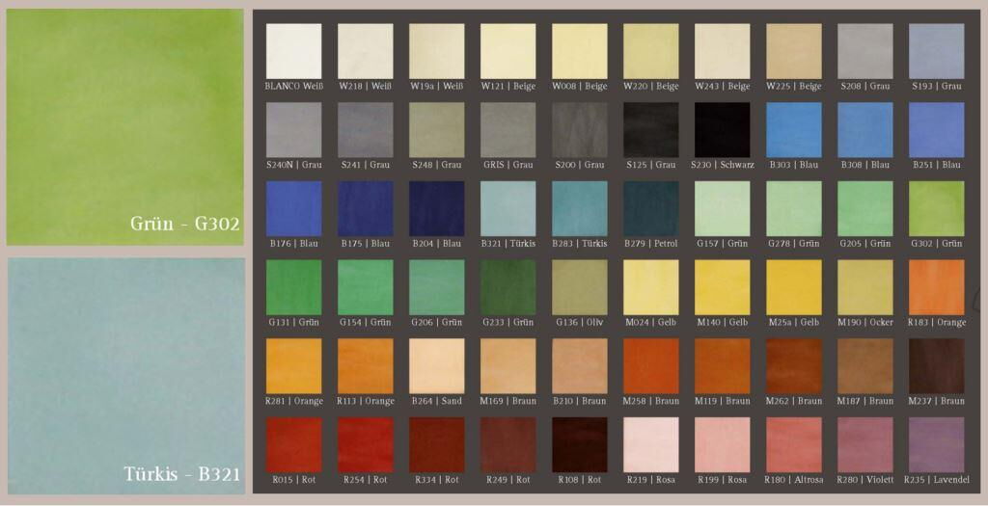
Task: Choose the M190 Ocker swatch
Action: coord(864,287)
